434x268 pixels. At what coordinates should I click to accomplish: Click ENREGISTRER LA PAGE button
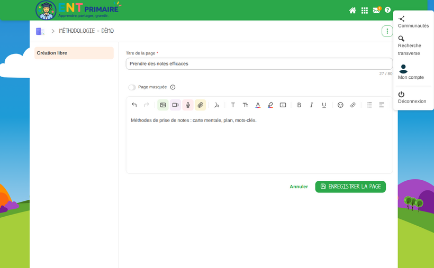click(350, 187)
